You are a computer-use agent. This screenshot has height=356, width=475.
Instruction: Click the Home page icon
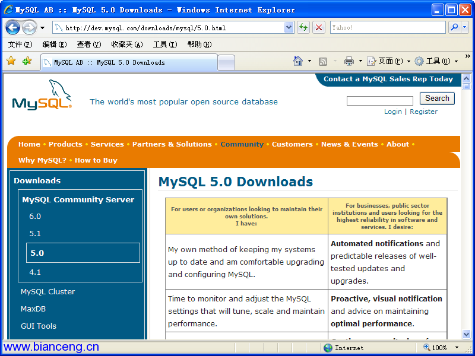(x=298, y=61)
